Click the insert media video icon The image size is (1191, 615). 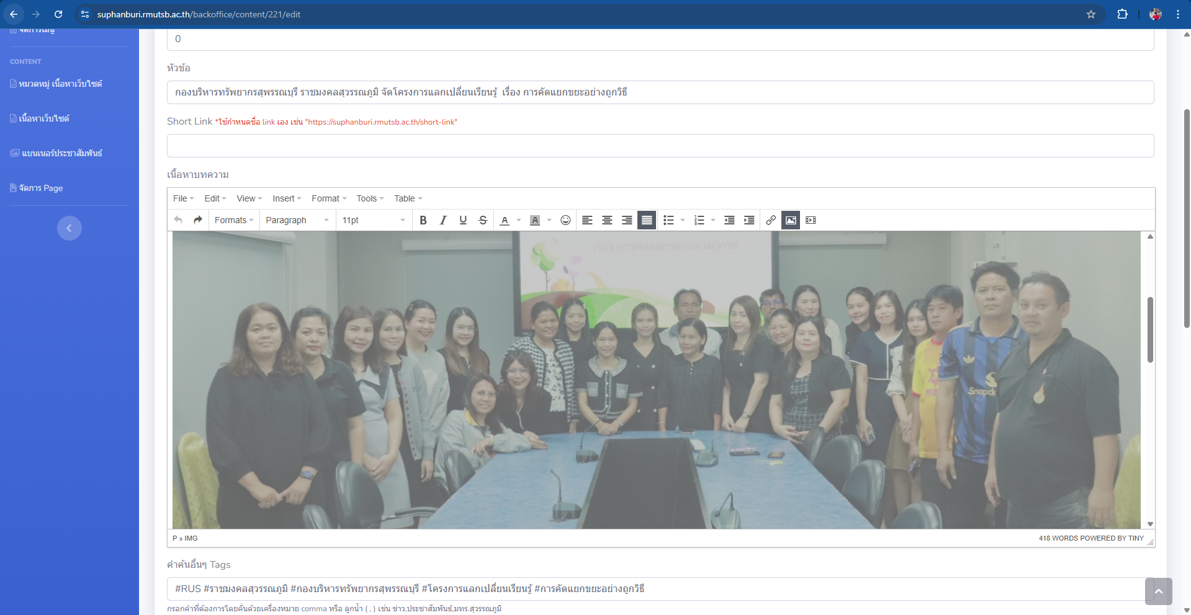pos(811,220)
